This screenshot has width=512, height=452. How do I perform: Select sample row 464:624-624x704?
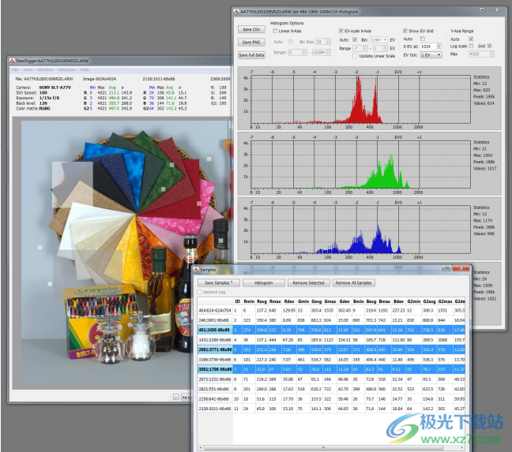coord(331,311)
